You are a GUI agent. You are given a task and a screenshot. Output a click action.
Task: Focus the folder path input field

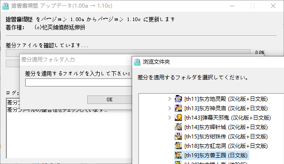click(x=79, y=82)
